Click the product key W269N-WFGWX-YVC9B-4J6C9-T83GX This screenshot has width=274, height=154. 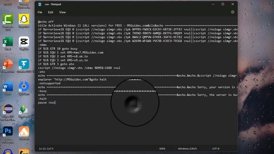coord(157,41)
